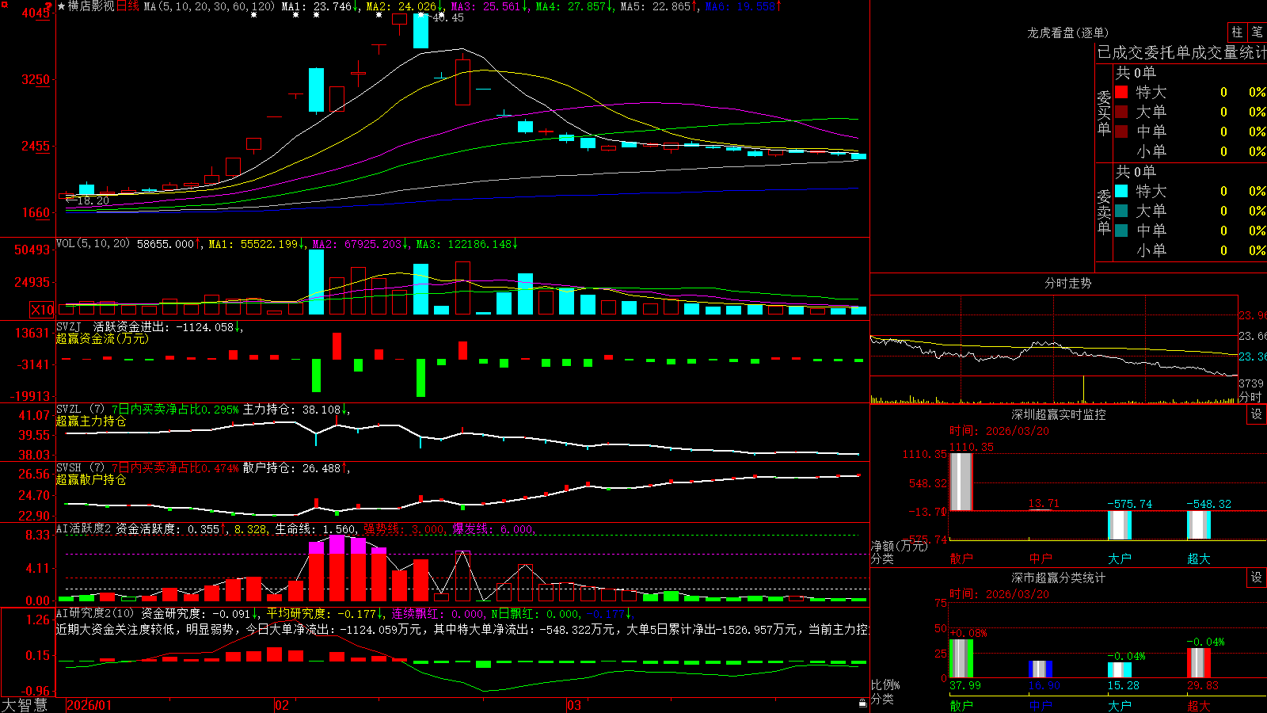1267x713 pixels.
Task: Click the 深市超赢分类统计 panel title
Action: point(1059,578)
